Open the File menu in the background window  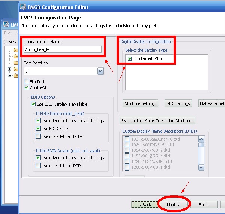[x=7, y=33]
